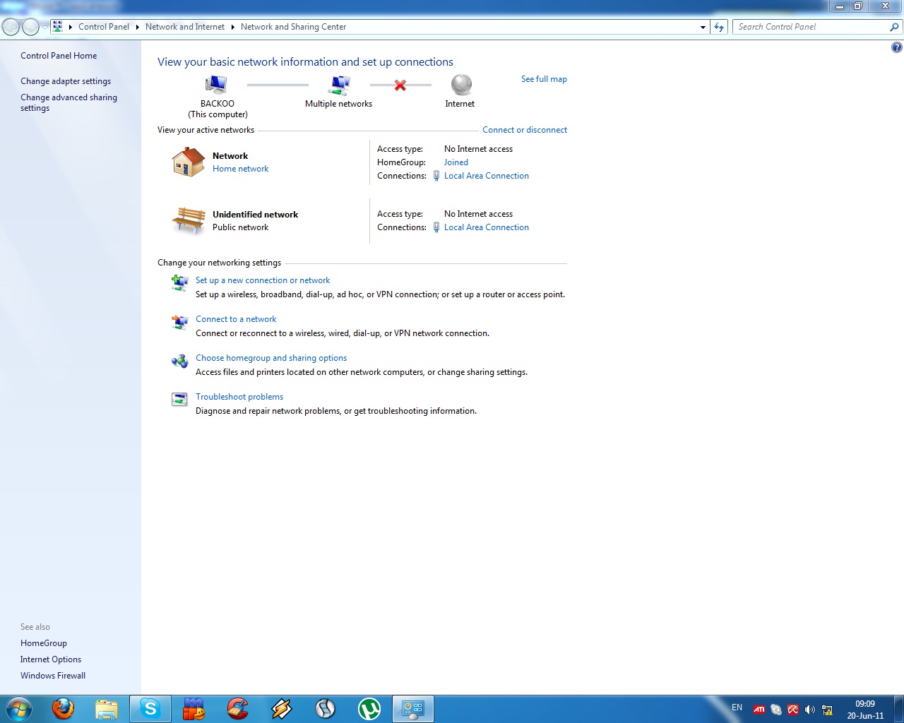The height and width of the screenshot is (723, 904).
Task: Click Set up a new connection or network
Action: (263, 280)
